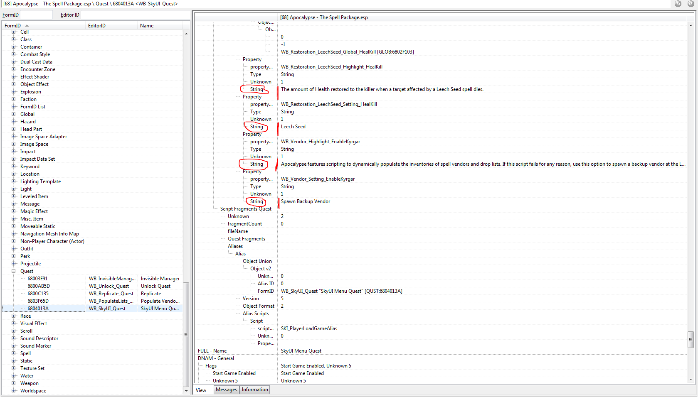Select the WB_Unlock_Quest record row

point(109,286)
